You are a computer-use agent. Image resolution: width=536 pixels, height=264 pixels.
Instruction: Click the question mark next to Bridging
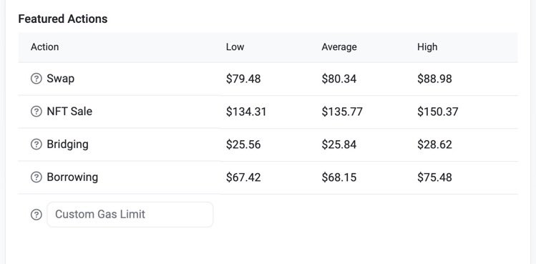36,145
